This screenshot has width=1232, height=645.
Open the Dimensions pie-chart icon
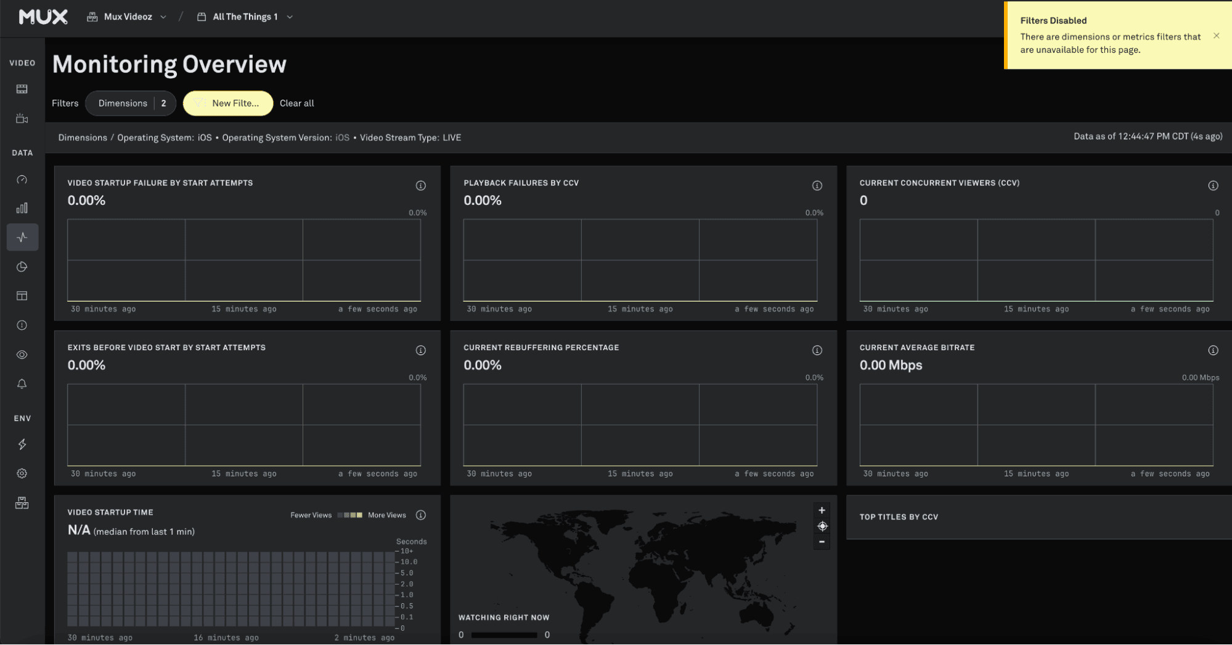coord(22,266)
